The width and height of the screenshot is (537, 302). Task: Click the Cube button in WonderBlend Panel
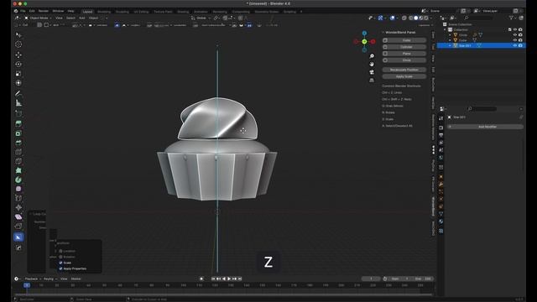click(x=404, y=40)
